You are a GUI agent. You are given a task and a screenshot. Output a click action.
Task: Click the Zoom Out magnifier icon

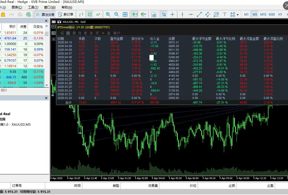[x=116, y=14]
